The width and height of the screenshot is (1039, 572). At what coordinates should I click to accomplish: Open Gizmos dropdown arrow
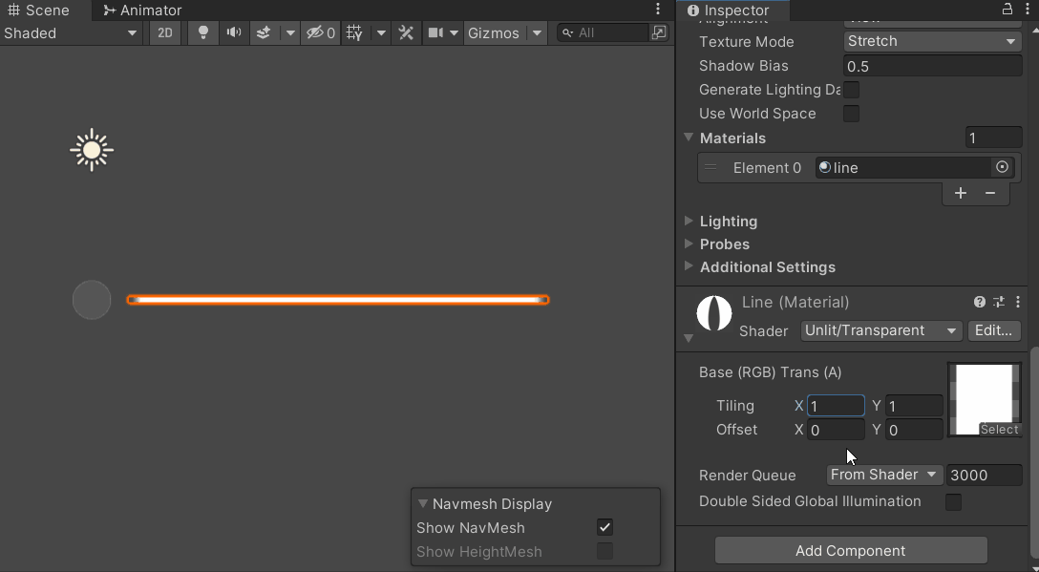point(538,33)
